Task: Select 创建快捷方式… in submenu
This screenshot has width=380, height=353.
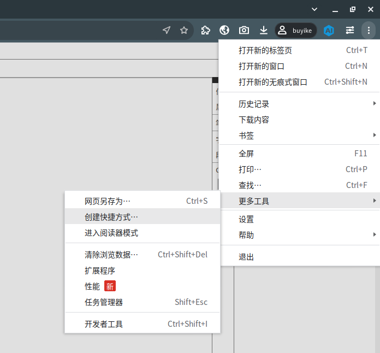Action: (x=143, y=217)
